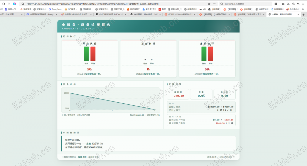
Task: Bookmark this page with the star icon
Action: 209,4
